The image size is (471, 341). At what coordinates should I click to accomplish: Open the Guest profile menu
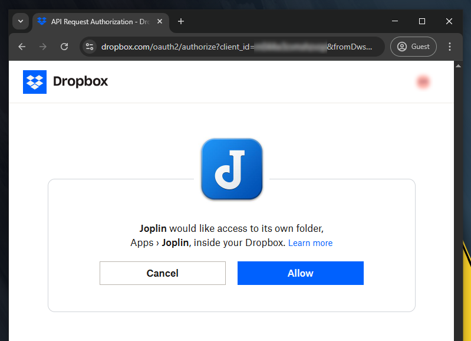pos(413,47)
